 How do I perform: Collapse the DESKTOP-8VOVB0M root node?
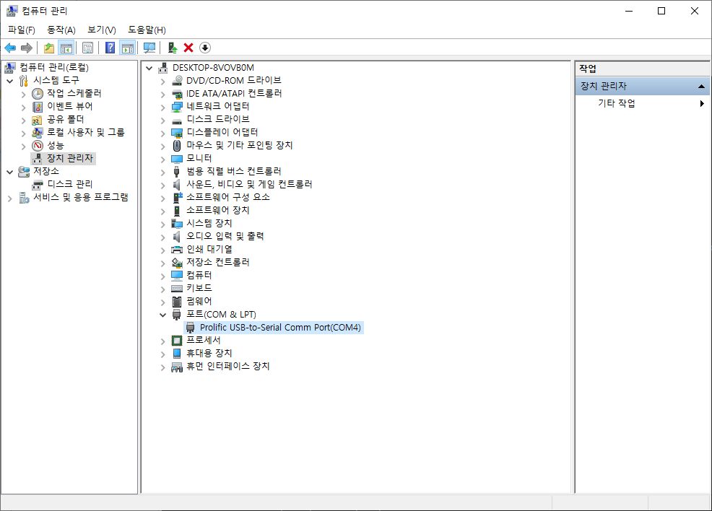(x=149, y=68)
